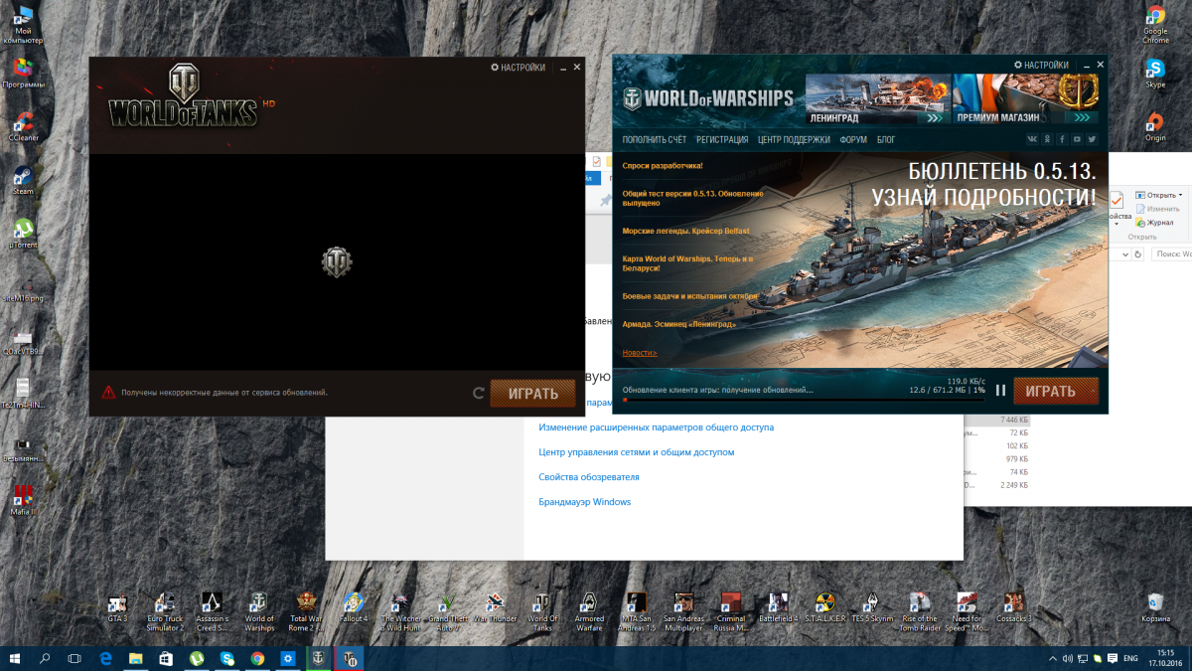Open the Facebook icon in Warships launcher

click(x=1063, y=140)
